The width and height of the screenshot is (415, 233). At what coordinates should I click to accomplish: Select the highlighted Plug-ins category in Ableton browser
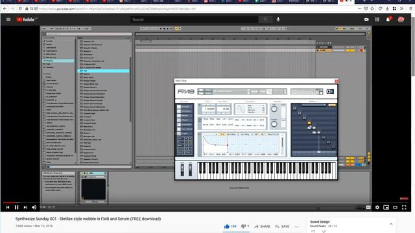pos(58,61)
